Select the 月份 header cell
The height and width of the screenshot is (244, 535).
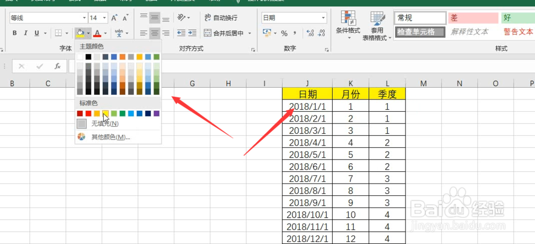[x=351, y=94]
